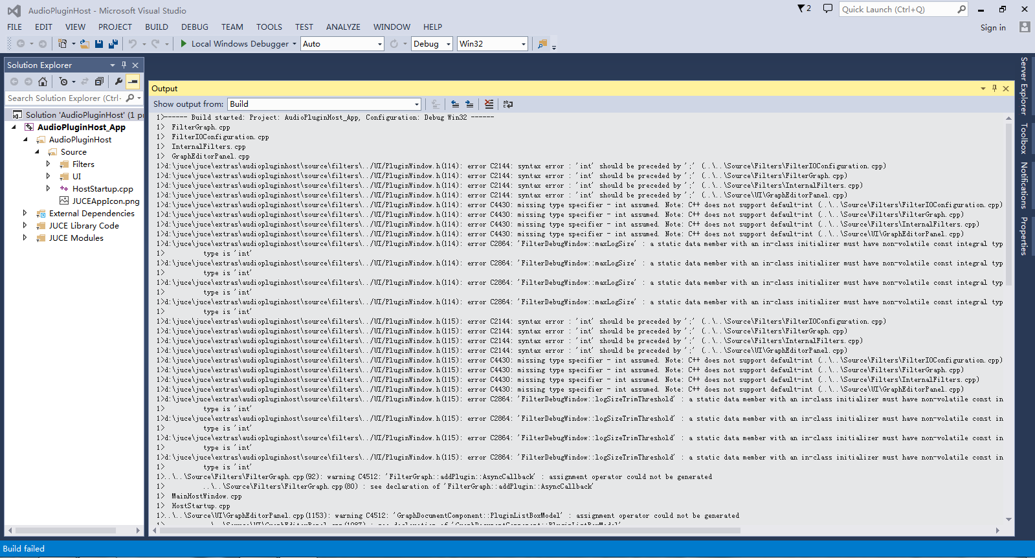
Task: Expand the Filters folder
Action: [x=48, y=164]
